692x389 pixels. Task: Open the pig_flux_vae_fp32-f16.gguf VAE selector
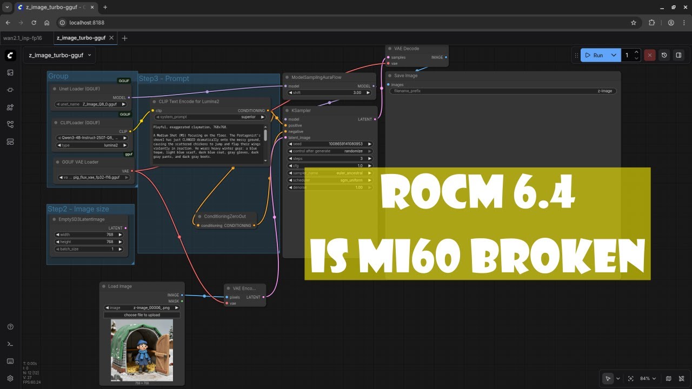pyautogui.click(x=95, y=177)
